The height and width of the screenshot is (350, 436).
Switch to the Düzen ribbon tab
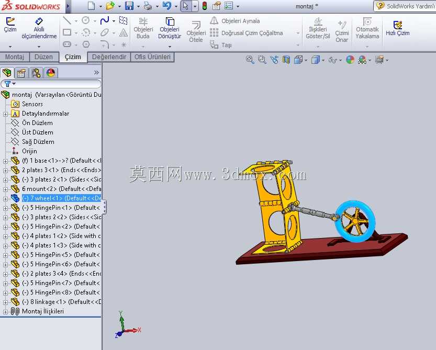43,57
